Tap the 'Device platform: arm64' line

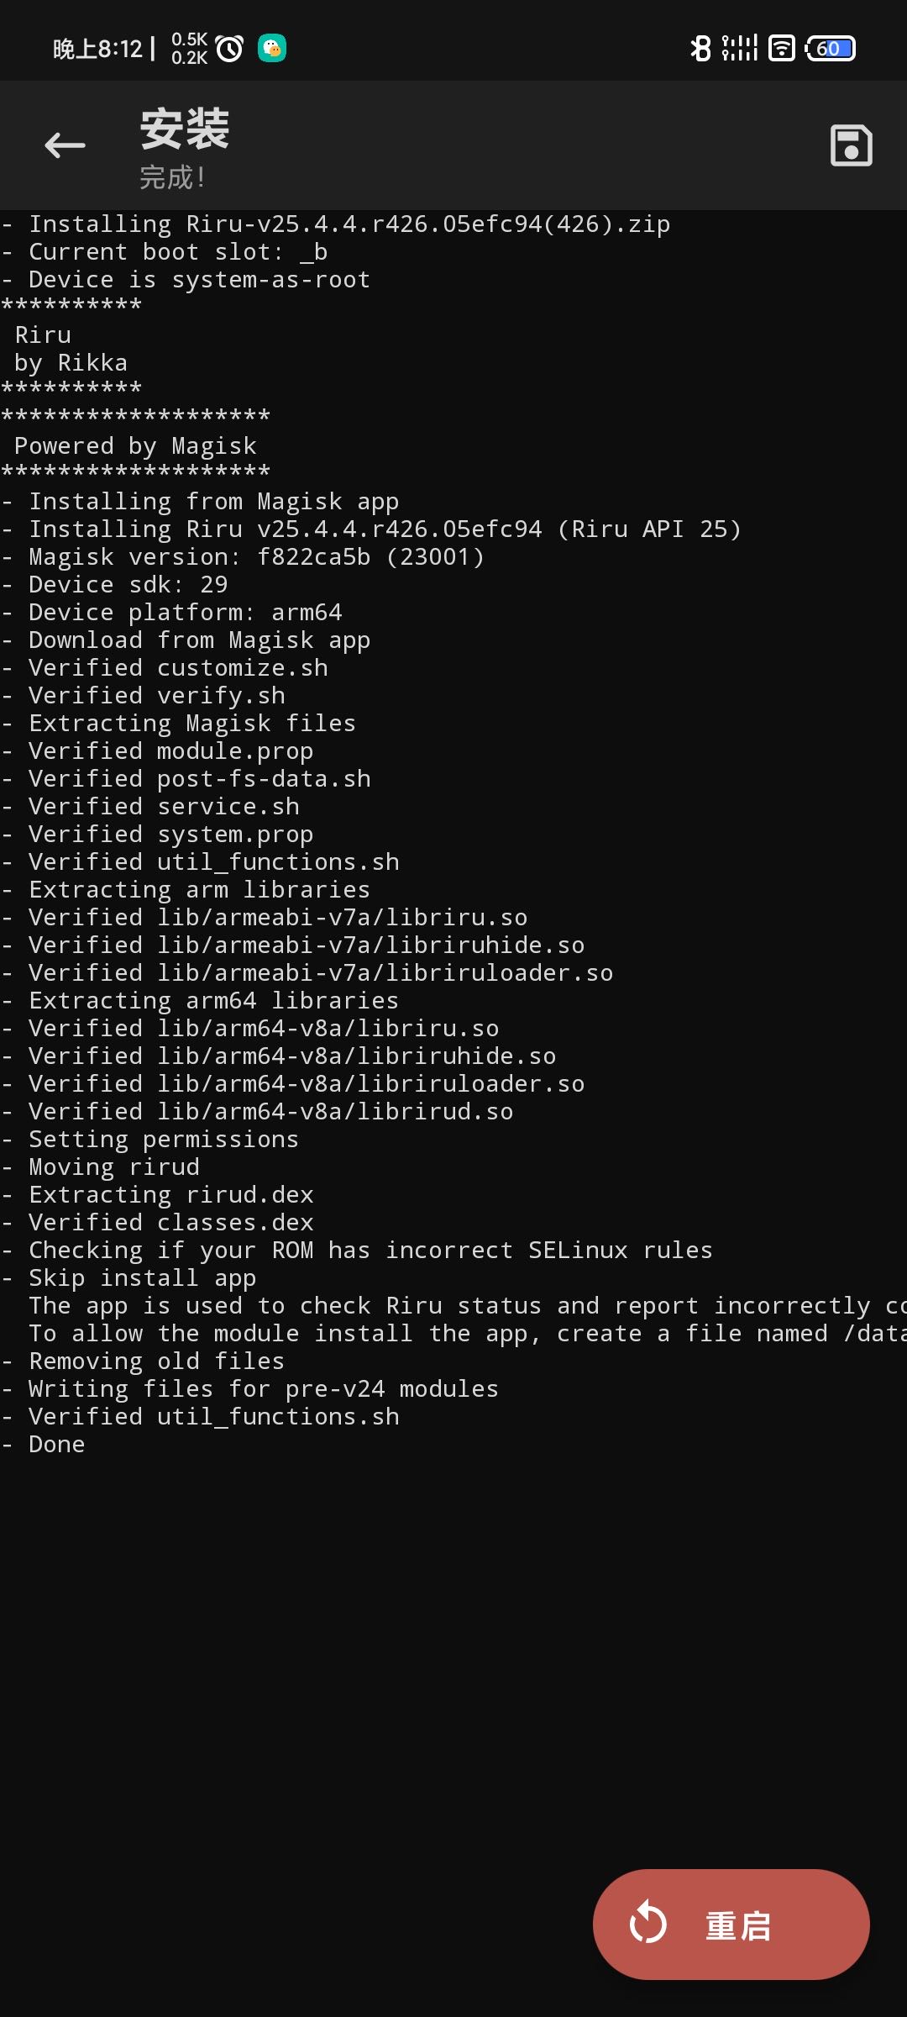(x=172, y=612)
